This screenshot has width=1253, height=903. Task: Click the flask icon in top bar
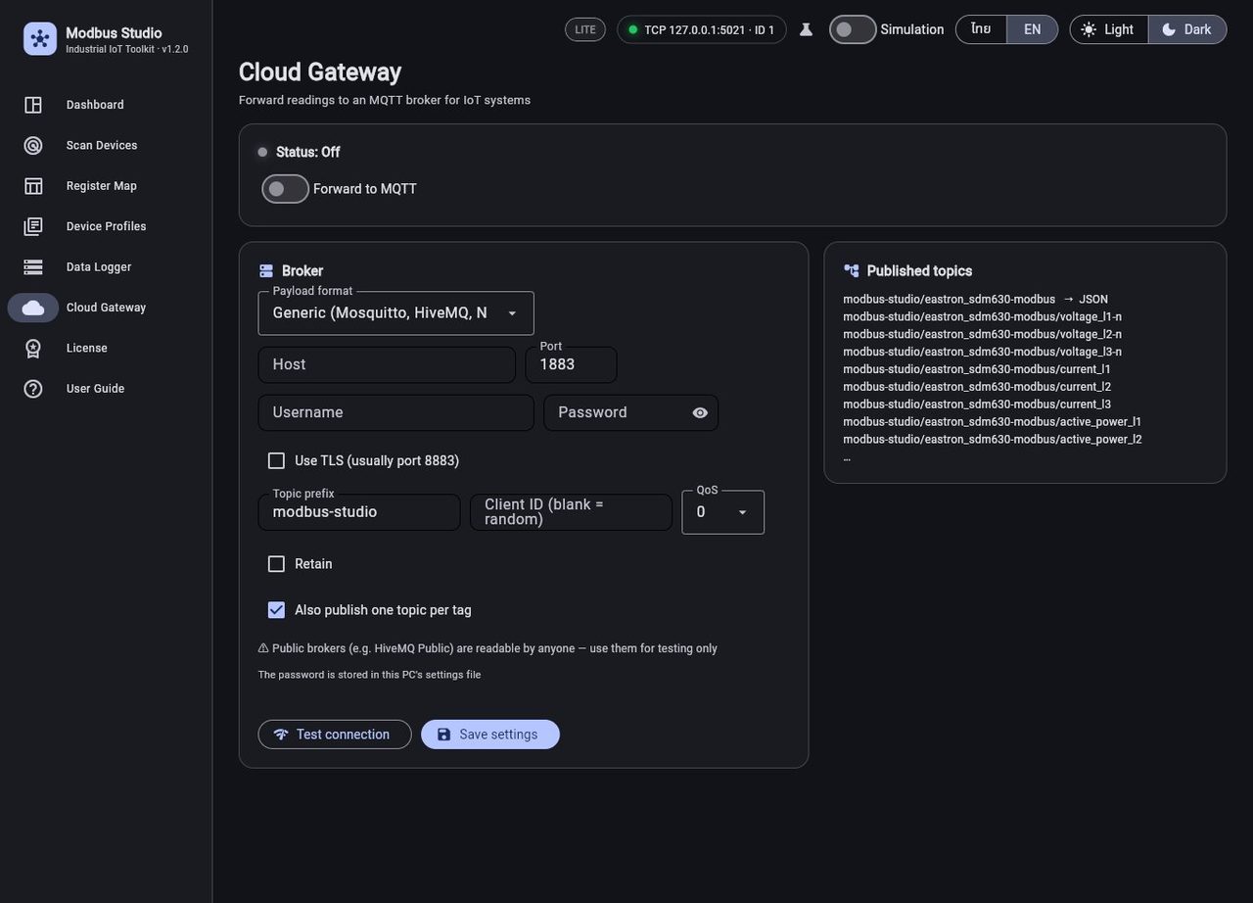(x=806, y=29)
